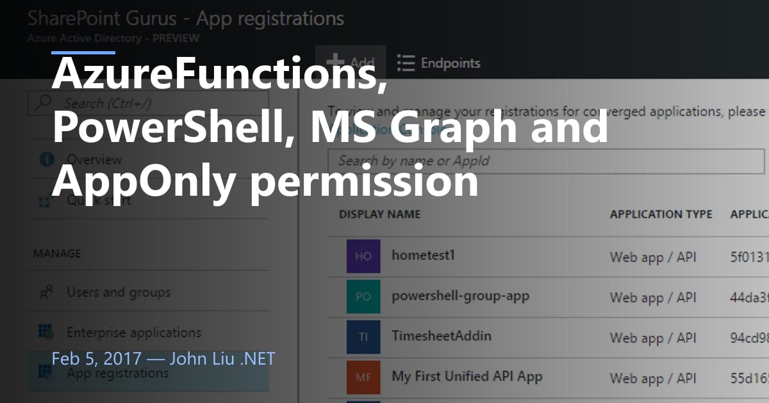The height and width of the screenshot is (403, 769).
Task: Click Web app / API in hometest1 row
Action: [652, 257]
